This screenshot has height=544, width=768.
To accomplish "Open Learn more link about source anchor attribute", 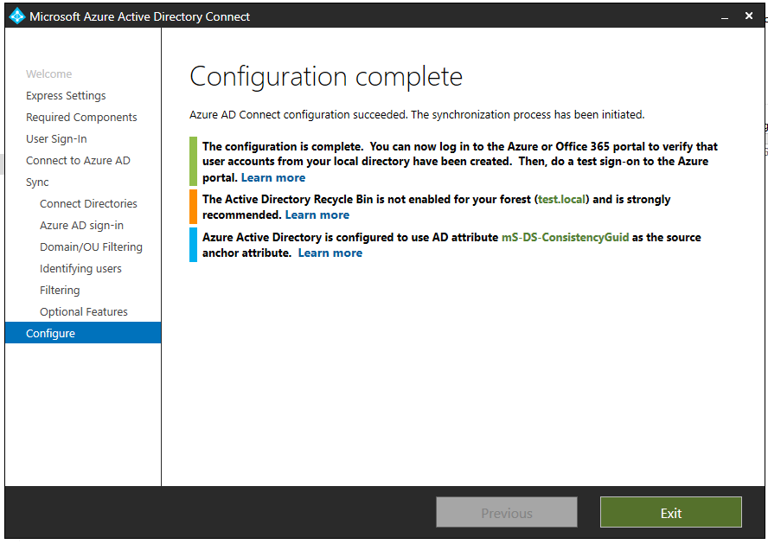I will [x=330, y=253].
